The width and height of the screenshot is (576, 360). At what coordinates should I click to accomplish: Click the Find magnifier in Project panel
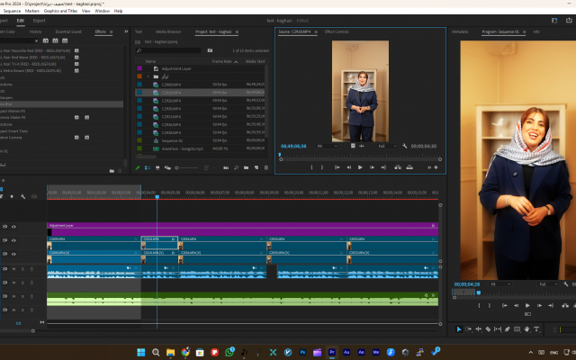[x=236, y=167]
